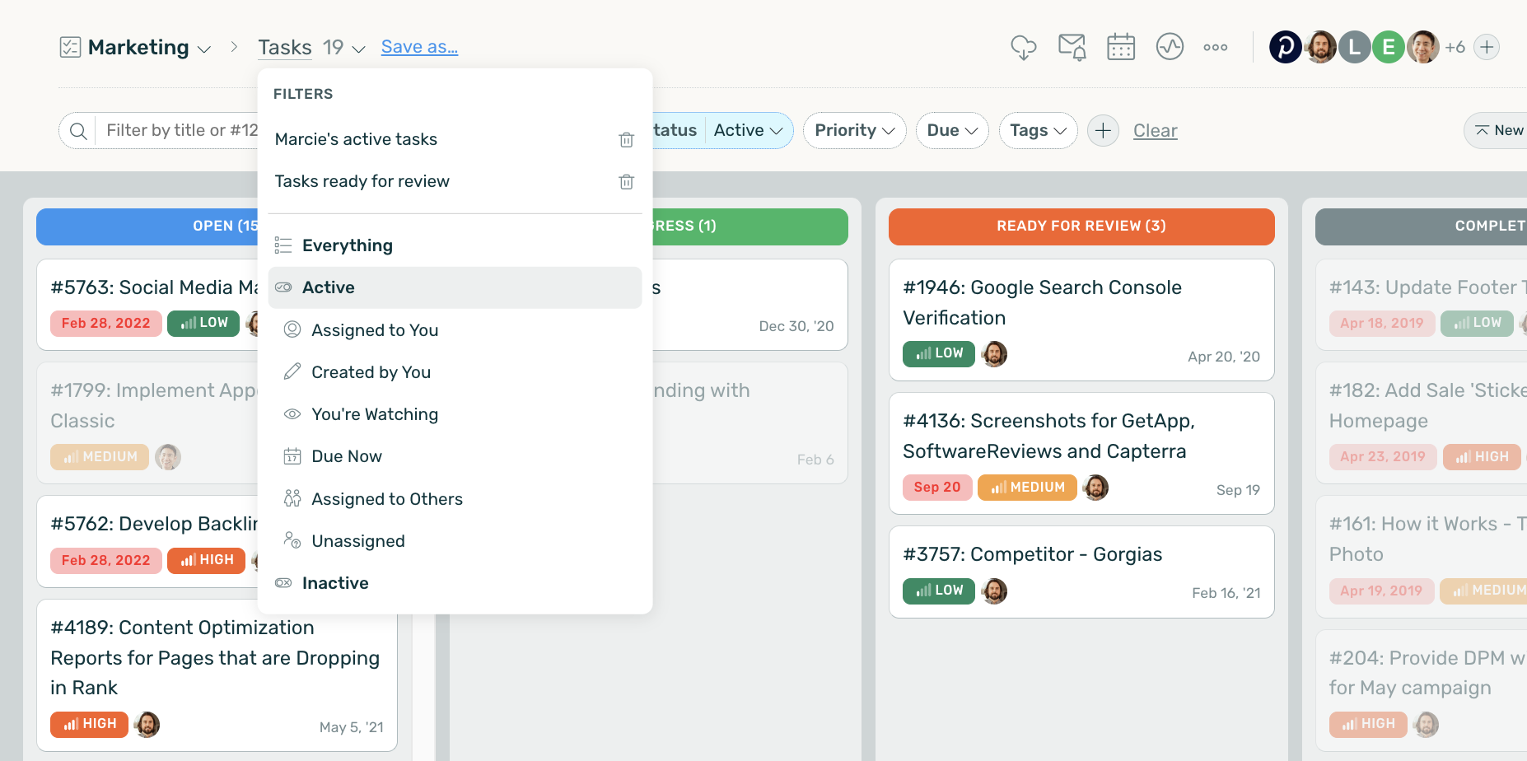1527x761 pixels.
Task: Select the Active filter option
Action: click(329, 287)
